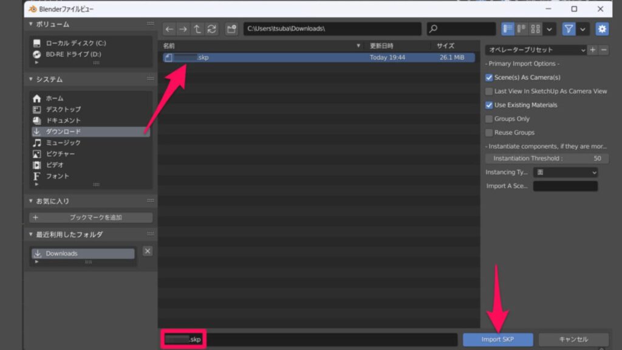
Task: Open the Instancing Type dropdown
Action: [x=565, y=172]
